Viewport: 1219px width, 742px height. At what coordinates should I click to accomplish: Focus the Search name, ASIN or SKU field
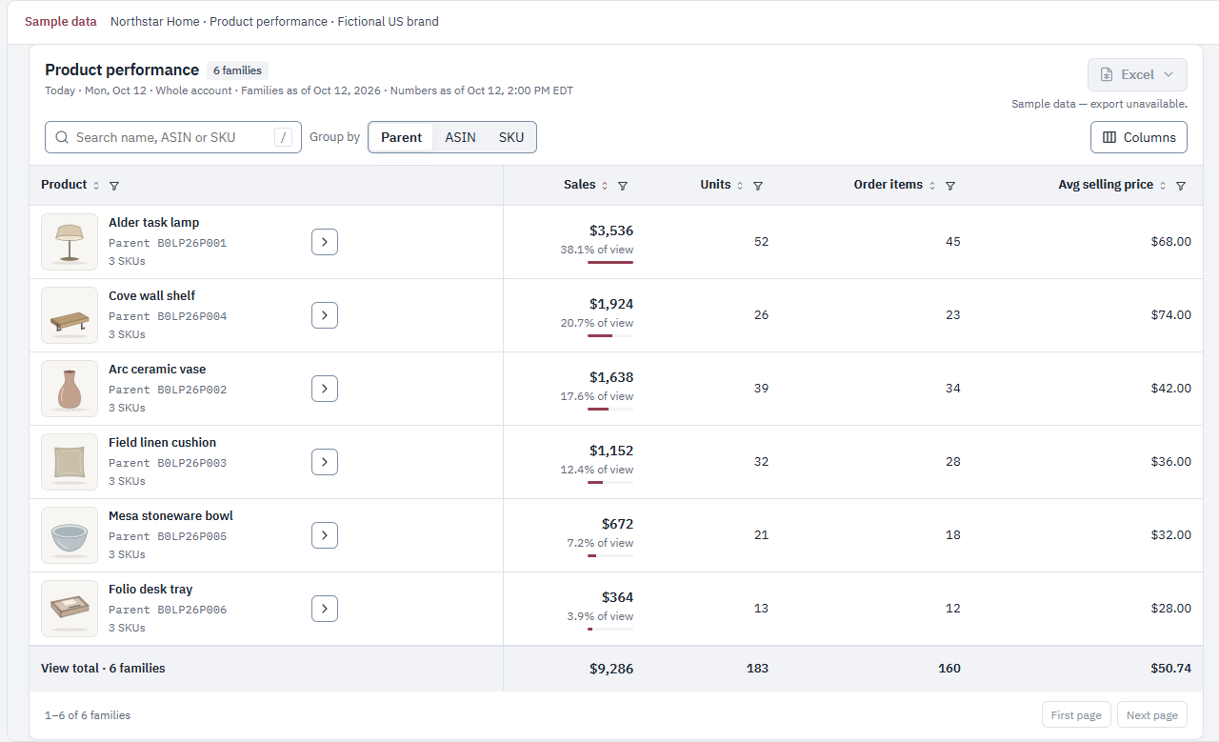pyautogui.click(x=173, y=137)
